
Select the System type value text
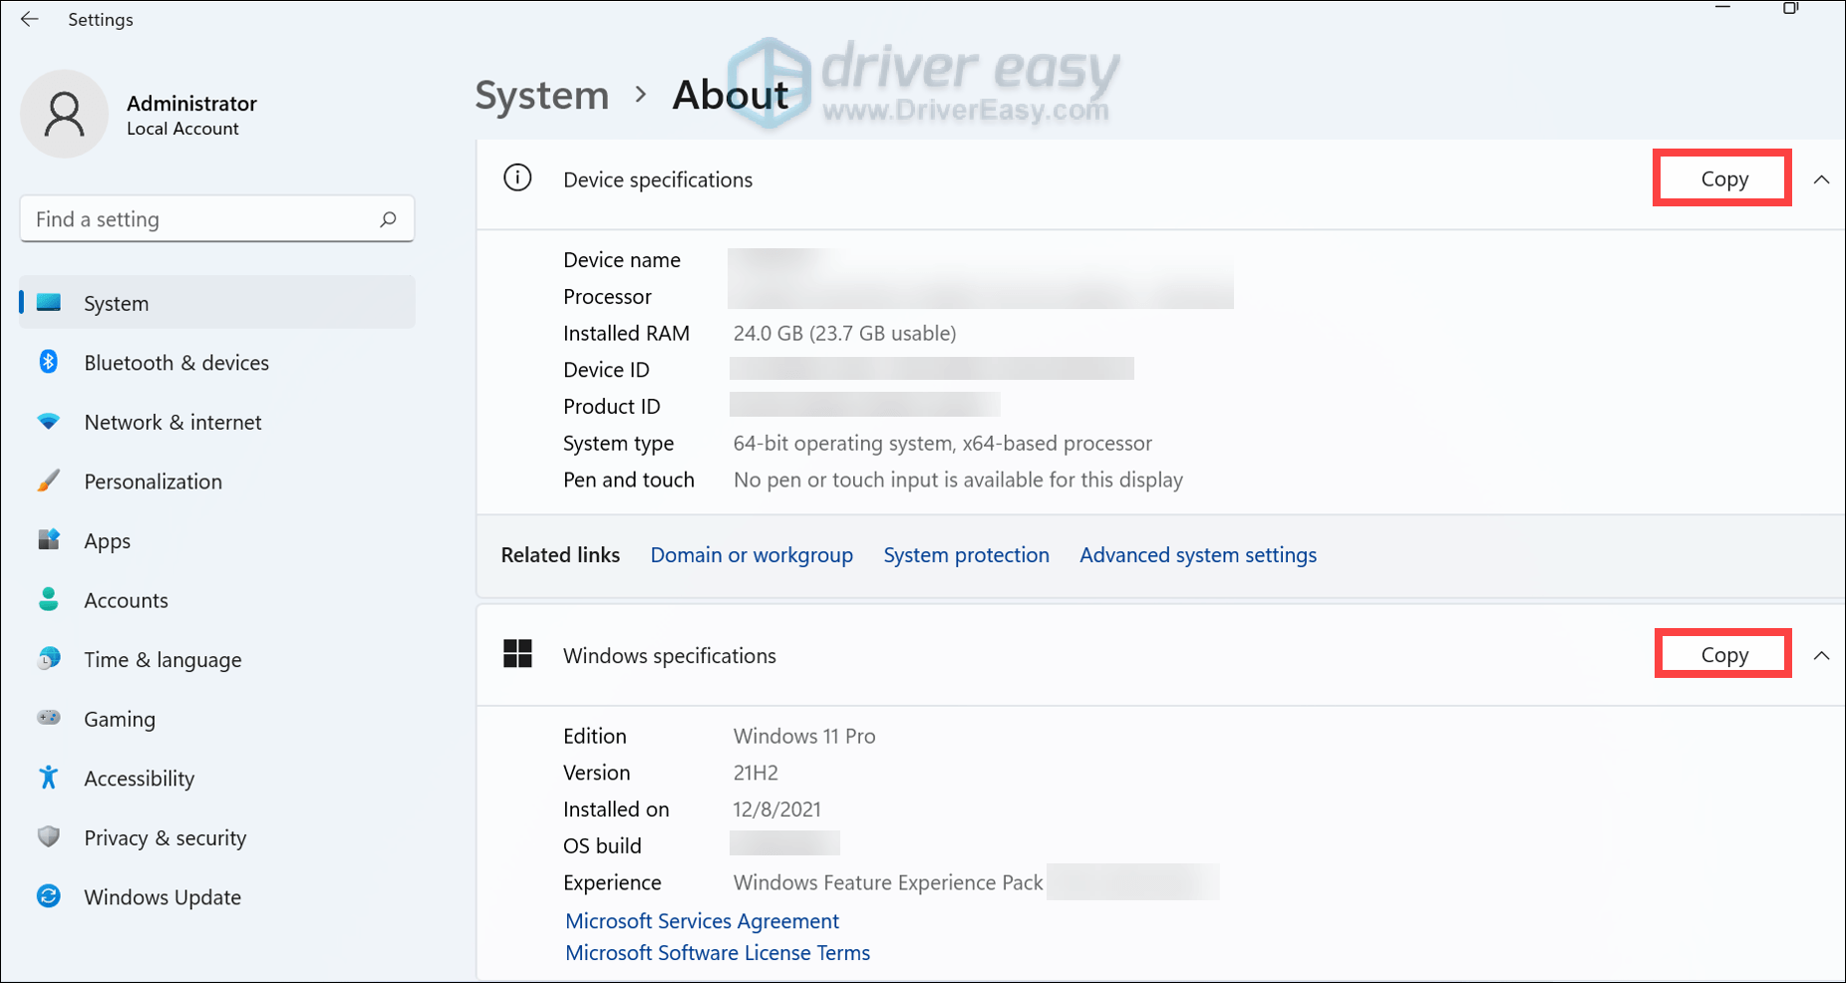[x=942, y=444]
